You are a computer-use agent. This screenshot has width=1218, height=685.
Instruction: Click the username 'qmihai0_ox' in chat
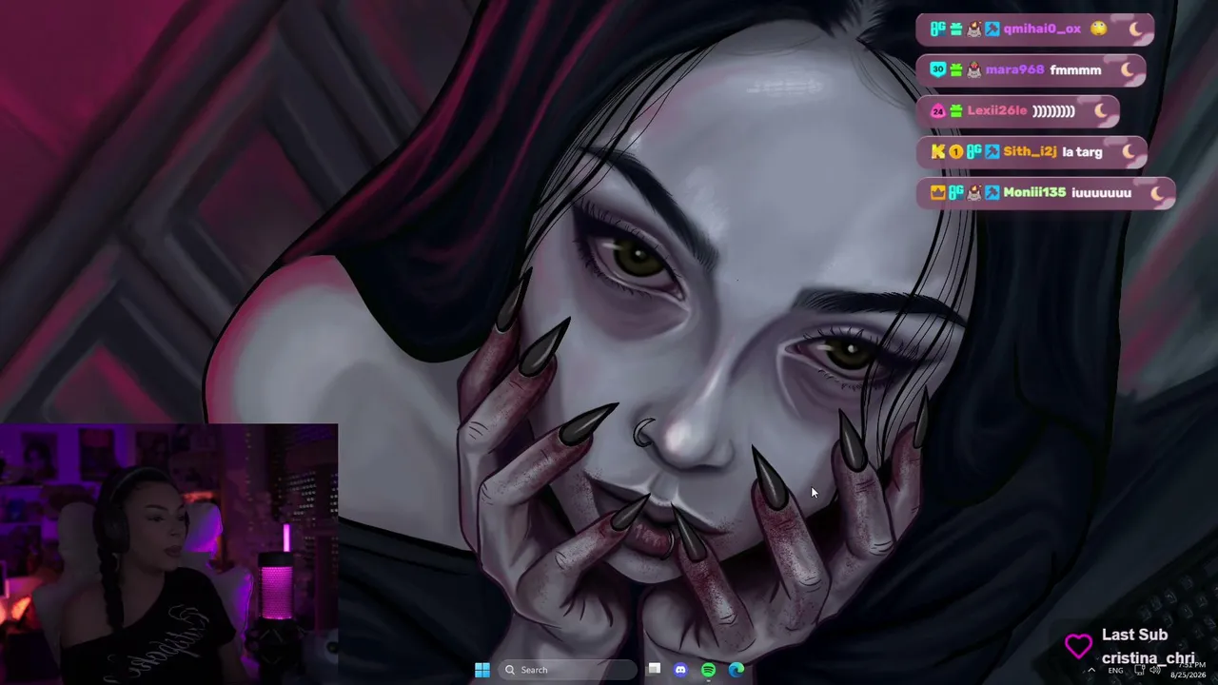click(1042, 29)
